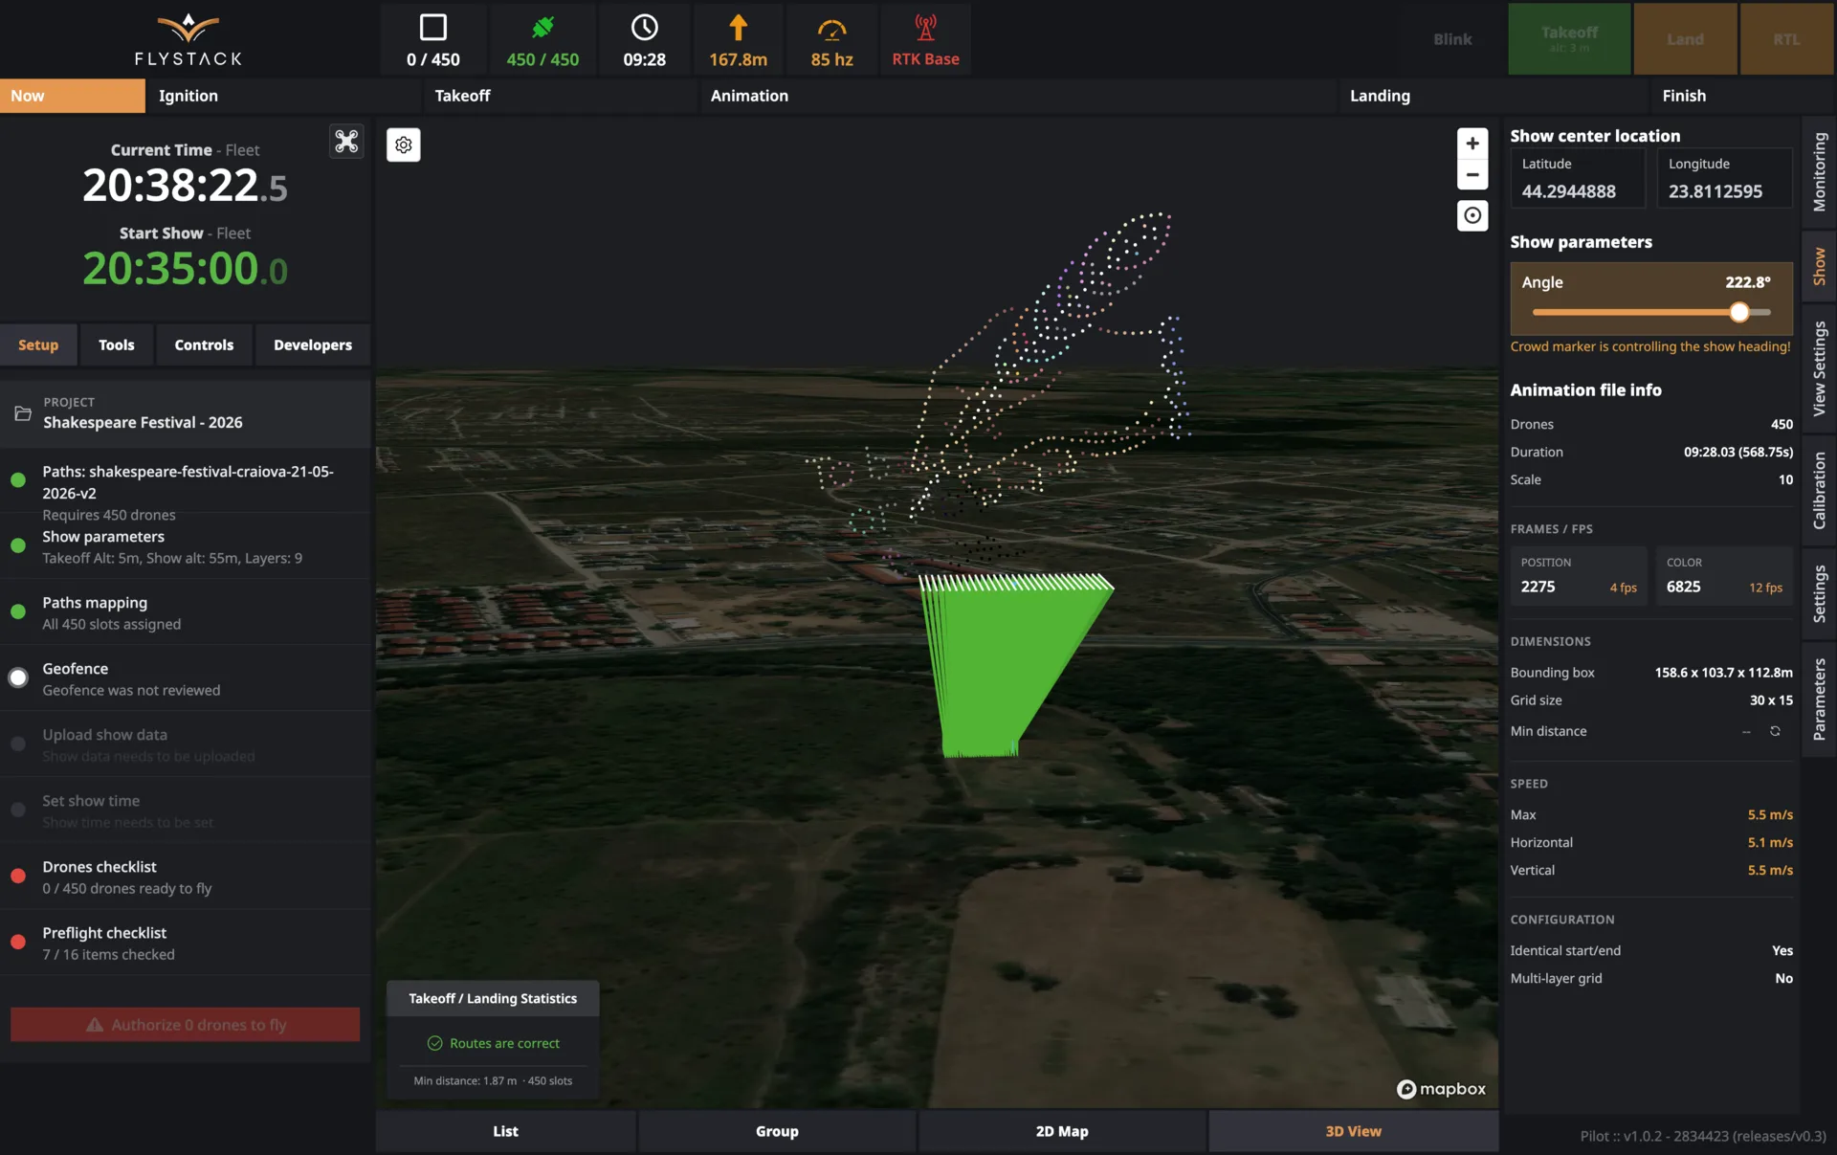Select the Animation timeline phase

(1017, 96)
